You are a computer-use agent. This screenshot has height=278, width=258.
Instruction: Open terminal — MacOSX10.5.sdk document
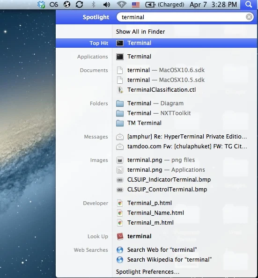click(166, 80)
